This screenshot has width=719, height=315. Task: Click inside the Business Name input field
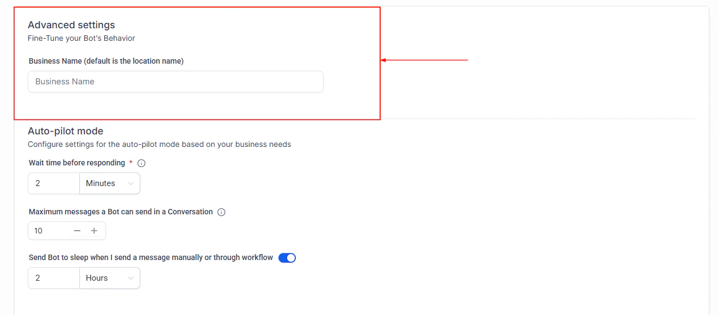click(x=175, y=82)
